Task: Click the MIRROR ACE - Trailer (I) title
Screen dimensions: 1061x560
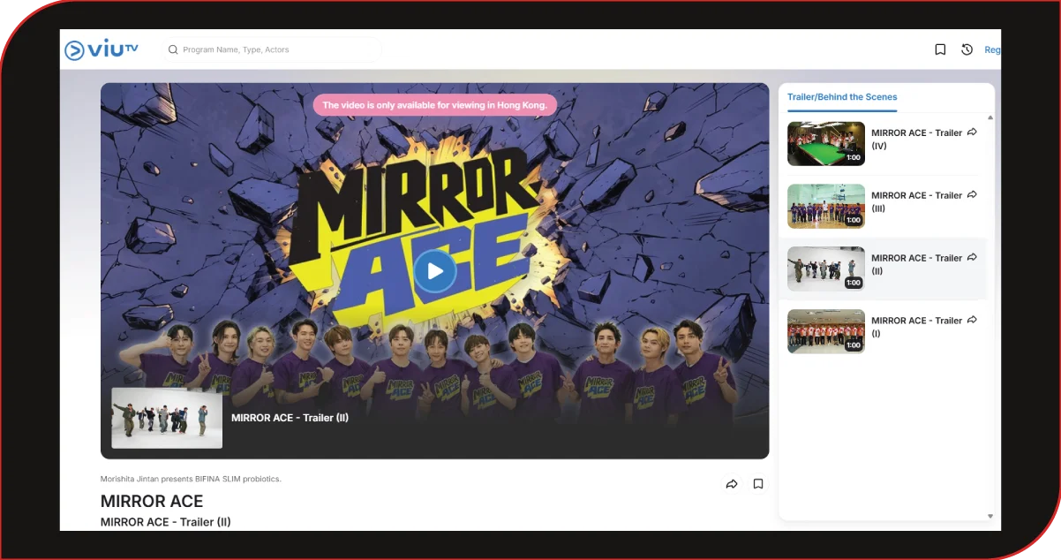Action: [916, 327]
